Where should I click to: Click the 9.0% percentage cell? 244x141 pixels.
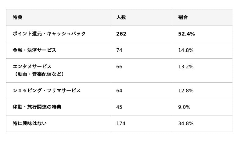tap(184, 107)
